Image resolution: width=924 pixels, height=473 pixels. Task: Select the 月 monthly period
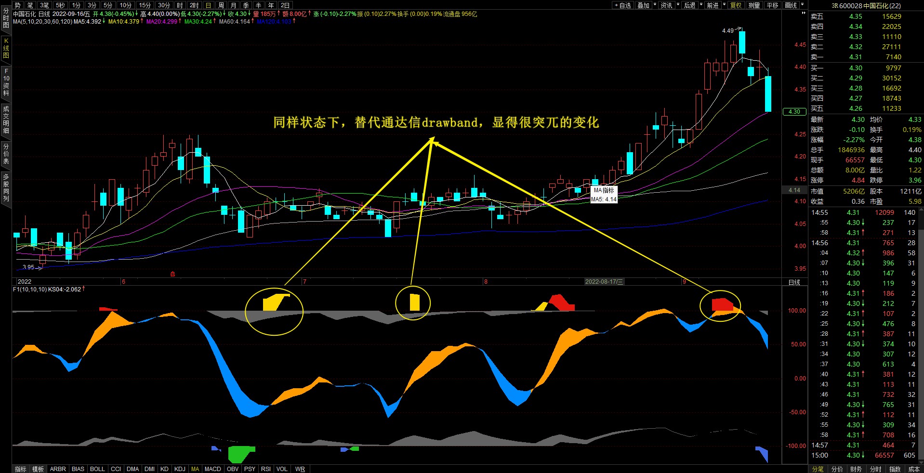(234, 5)
